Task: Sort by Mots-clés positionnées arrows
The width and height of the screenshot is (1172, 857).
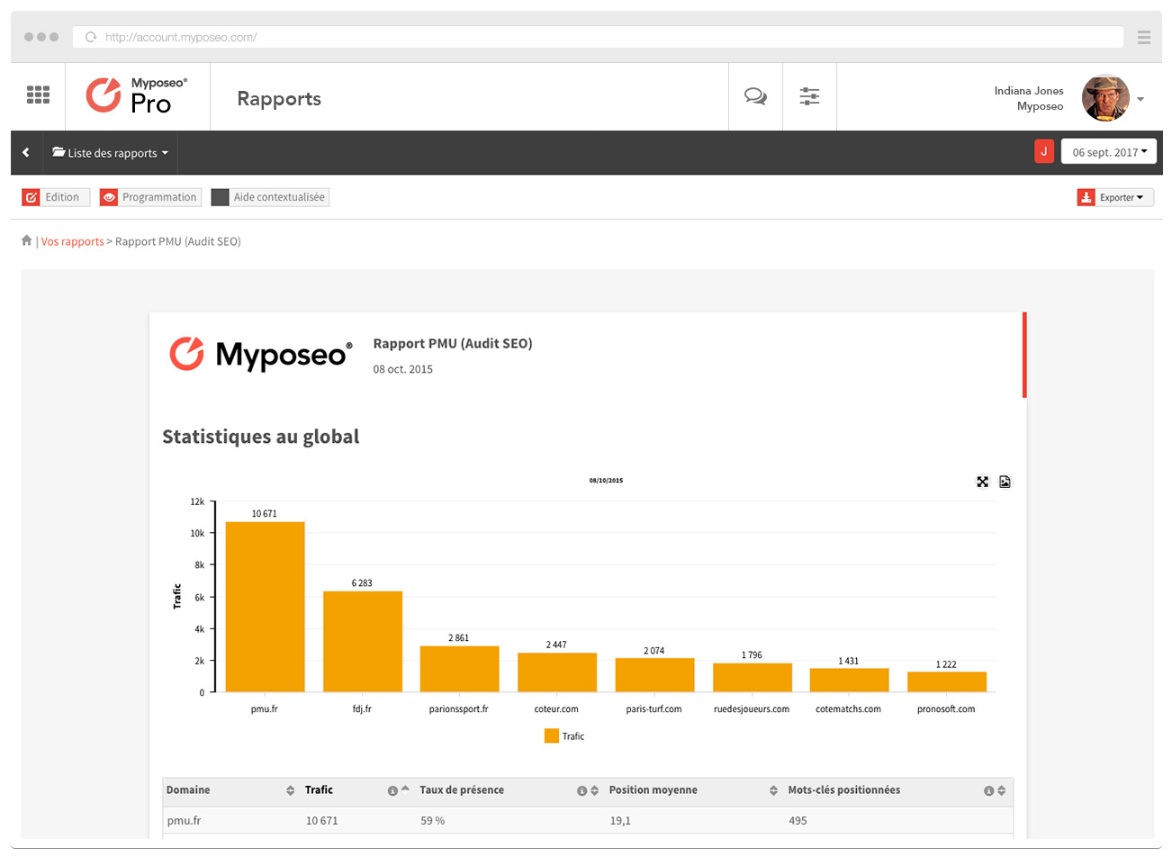Action: click(x=1001, y=790)
